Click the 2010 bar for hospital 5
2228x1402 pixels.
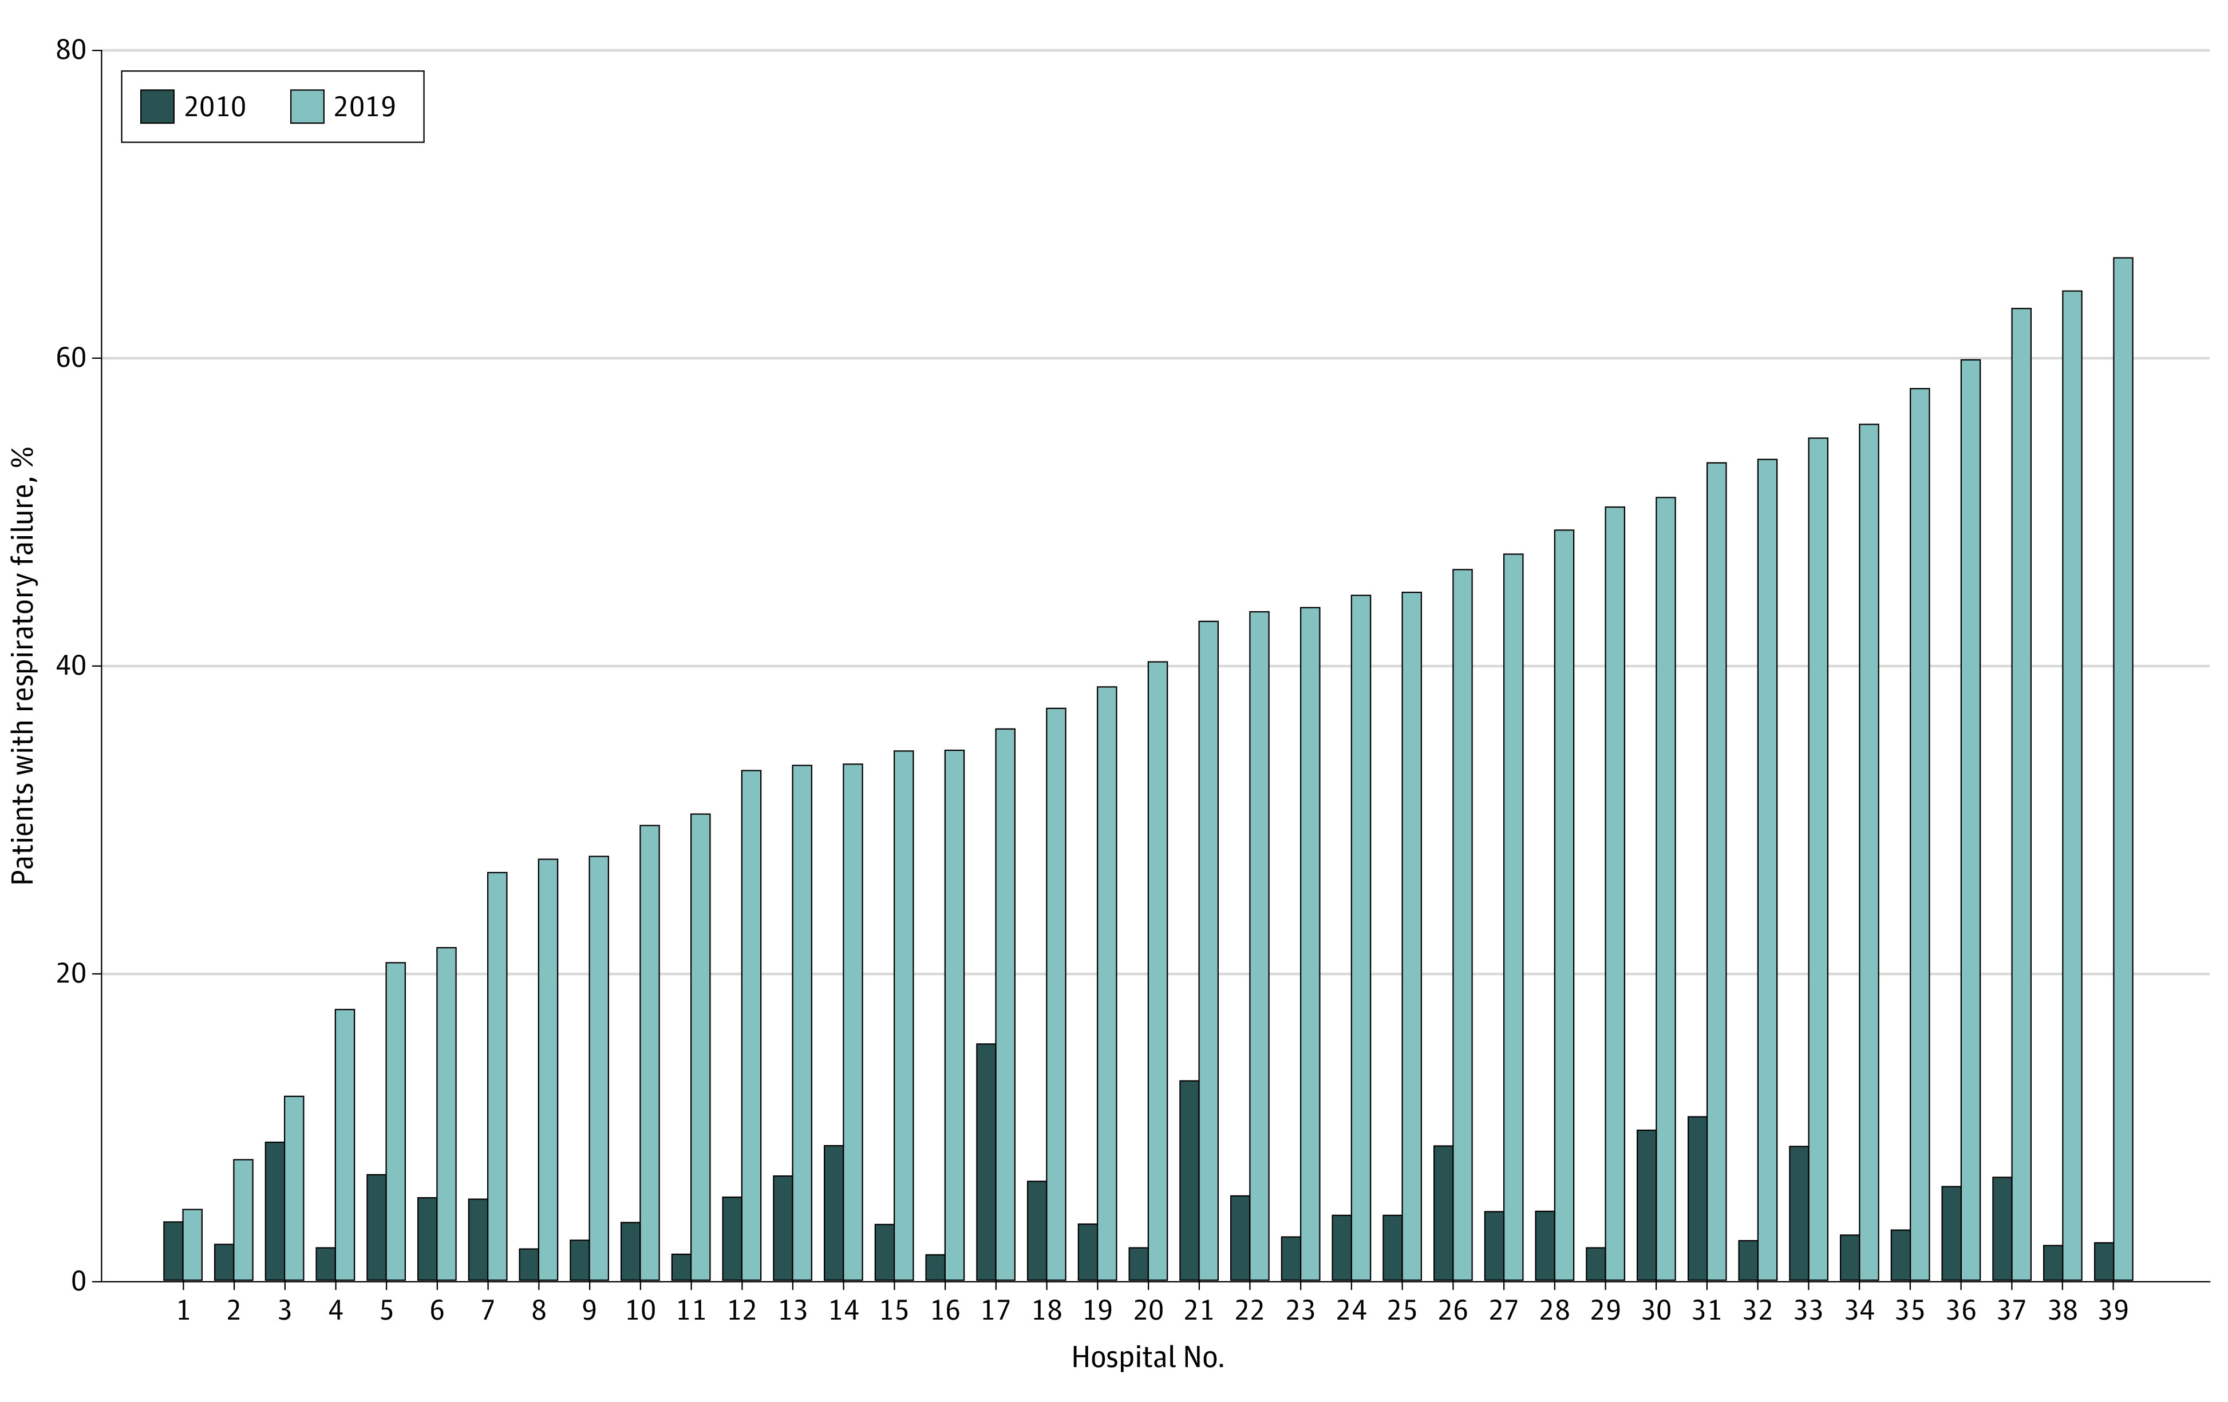pos(377,1228)
